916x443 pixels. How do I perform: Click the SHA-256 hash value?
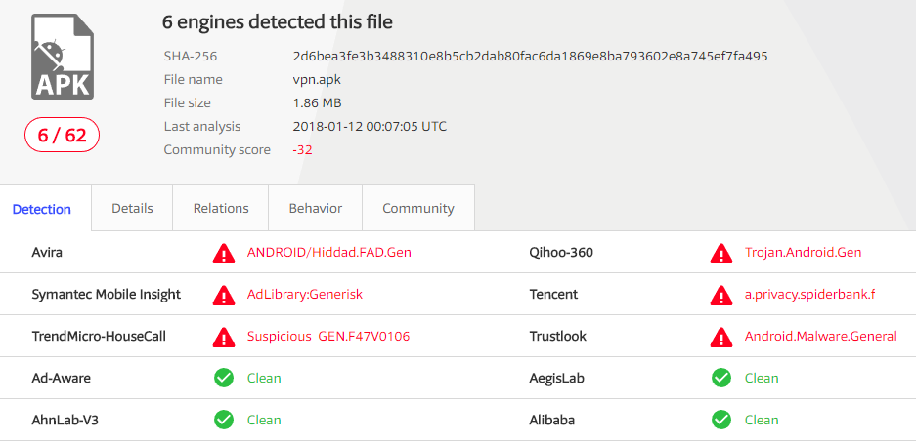click(x=531, y=57)
